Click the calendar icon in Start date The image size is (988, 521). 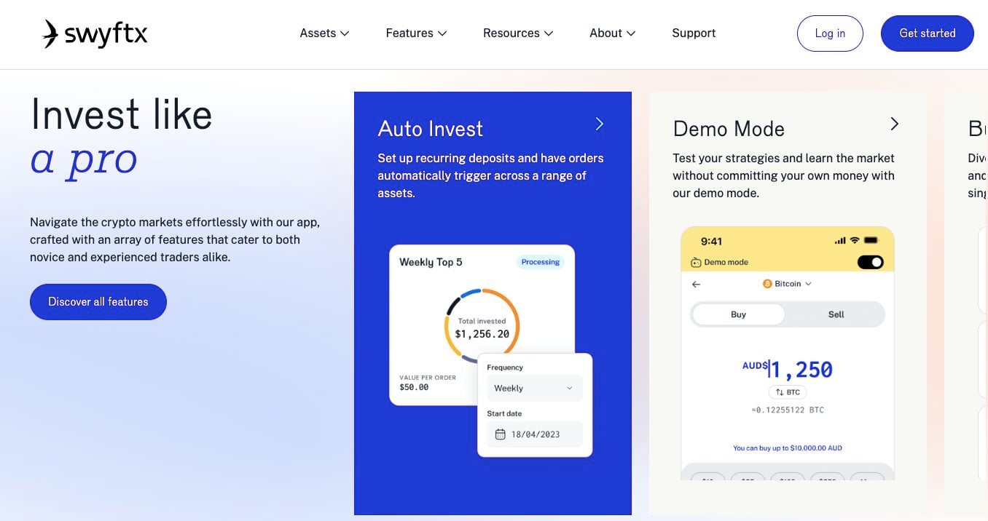pyautogui.click(x=500, y=434)
